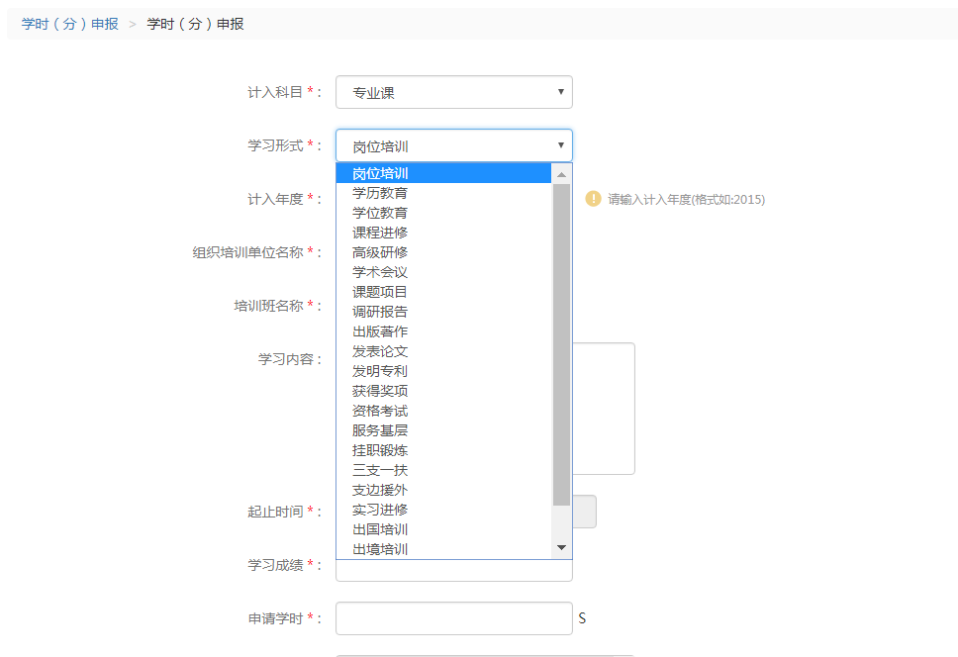This screenshot has height=657, width=958.
Task: Open the 计入科目 dropdown showing 专业课
Action: [x=453, y=93]
